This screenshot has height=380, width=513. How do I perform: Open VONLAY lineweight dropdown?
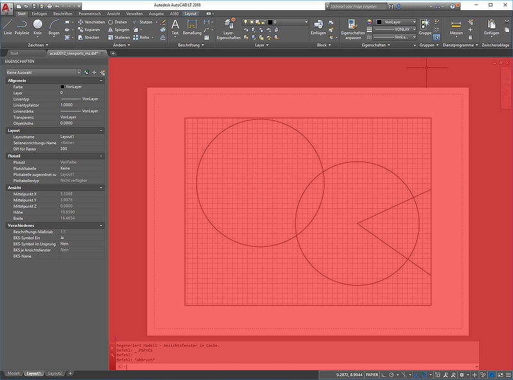(395, 29)
